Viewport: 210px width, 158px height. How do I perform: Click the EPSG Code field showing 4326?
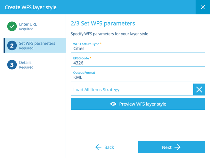point(138,61)
